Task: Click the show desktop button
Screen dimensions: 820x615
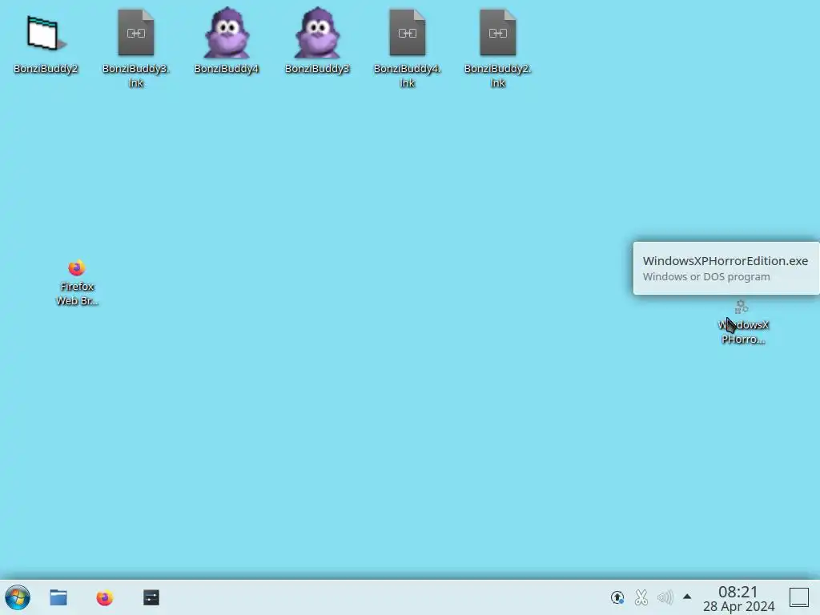Action: (799, 597)
